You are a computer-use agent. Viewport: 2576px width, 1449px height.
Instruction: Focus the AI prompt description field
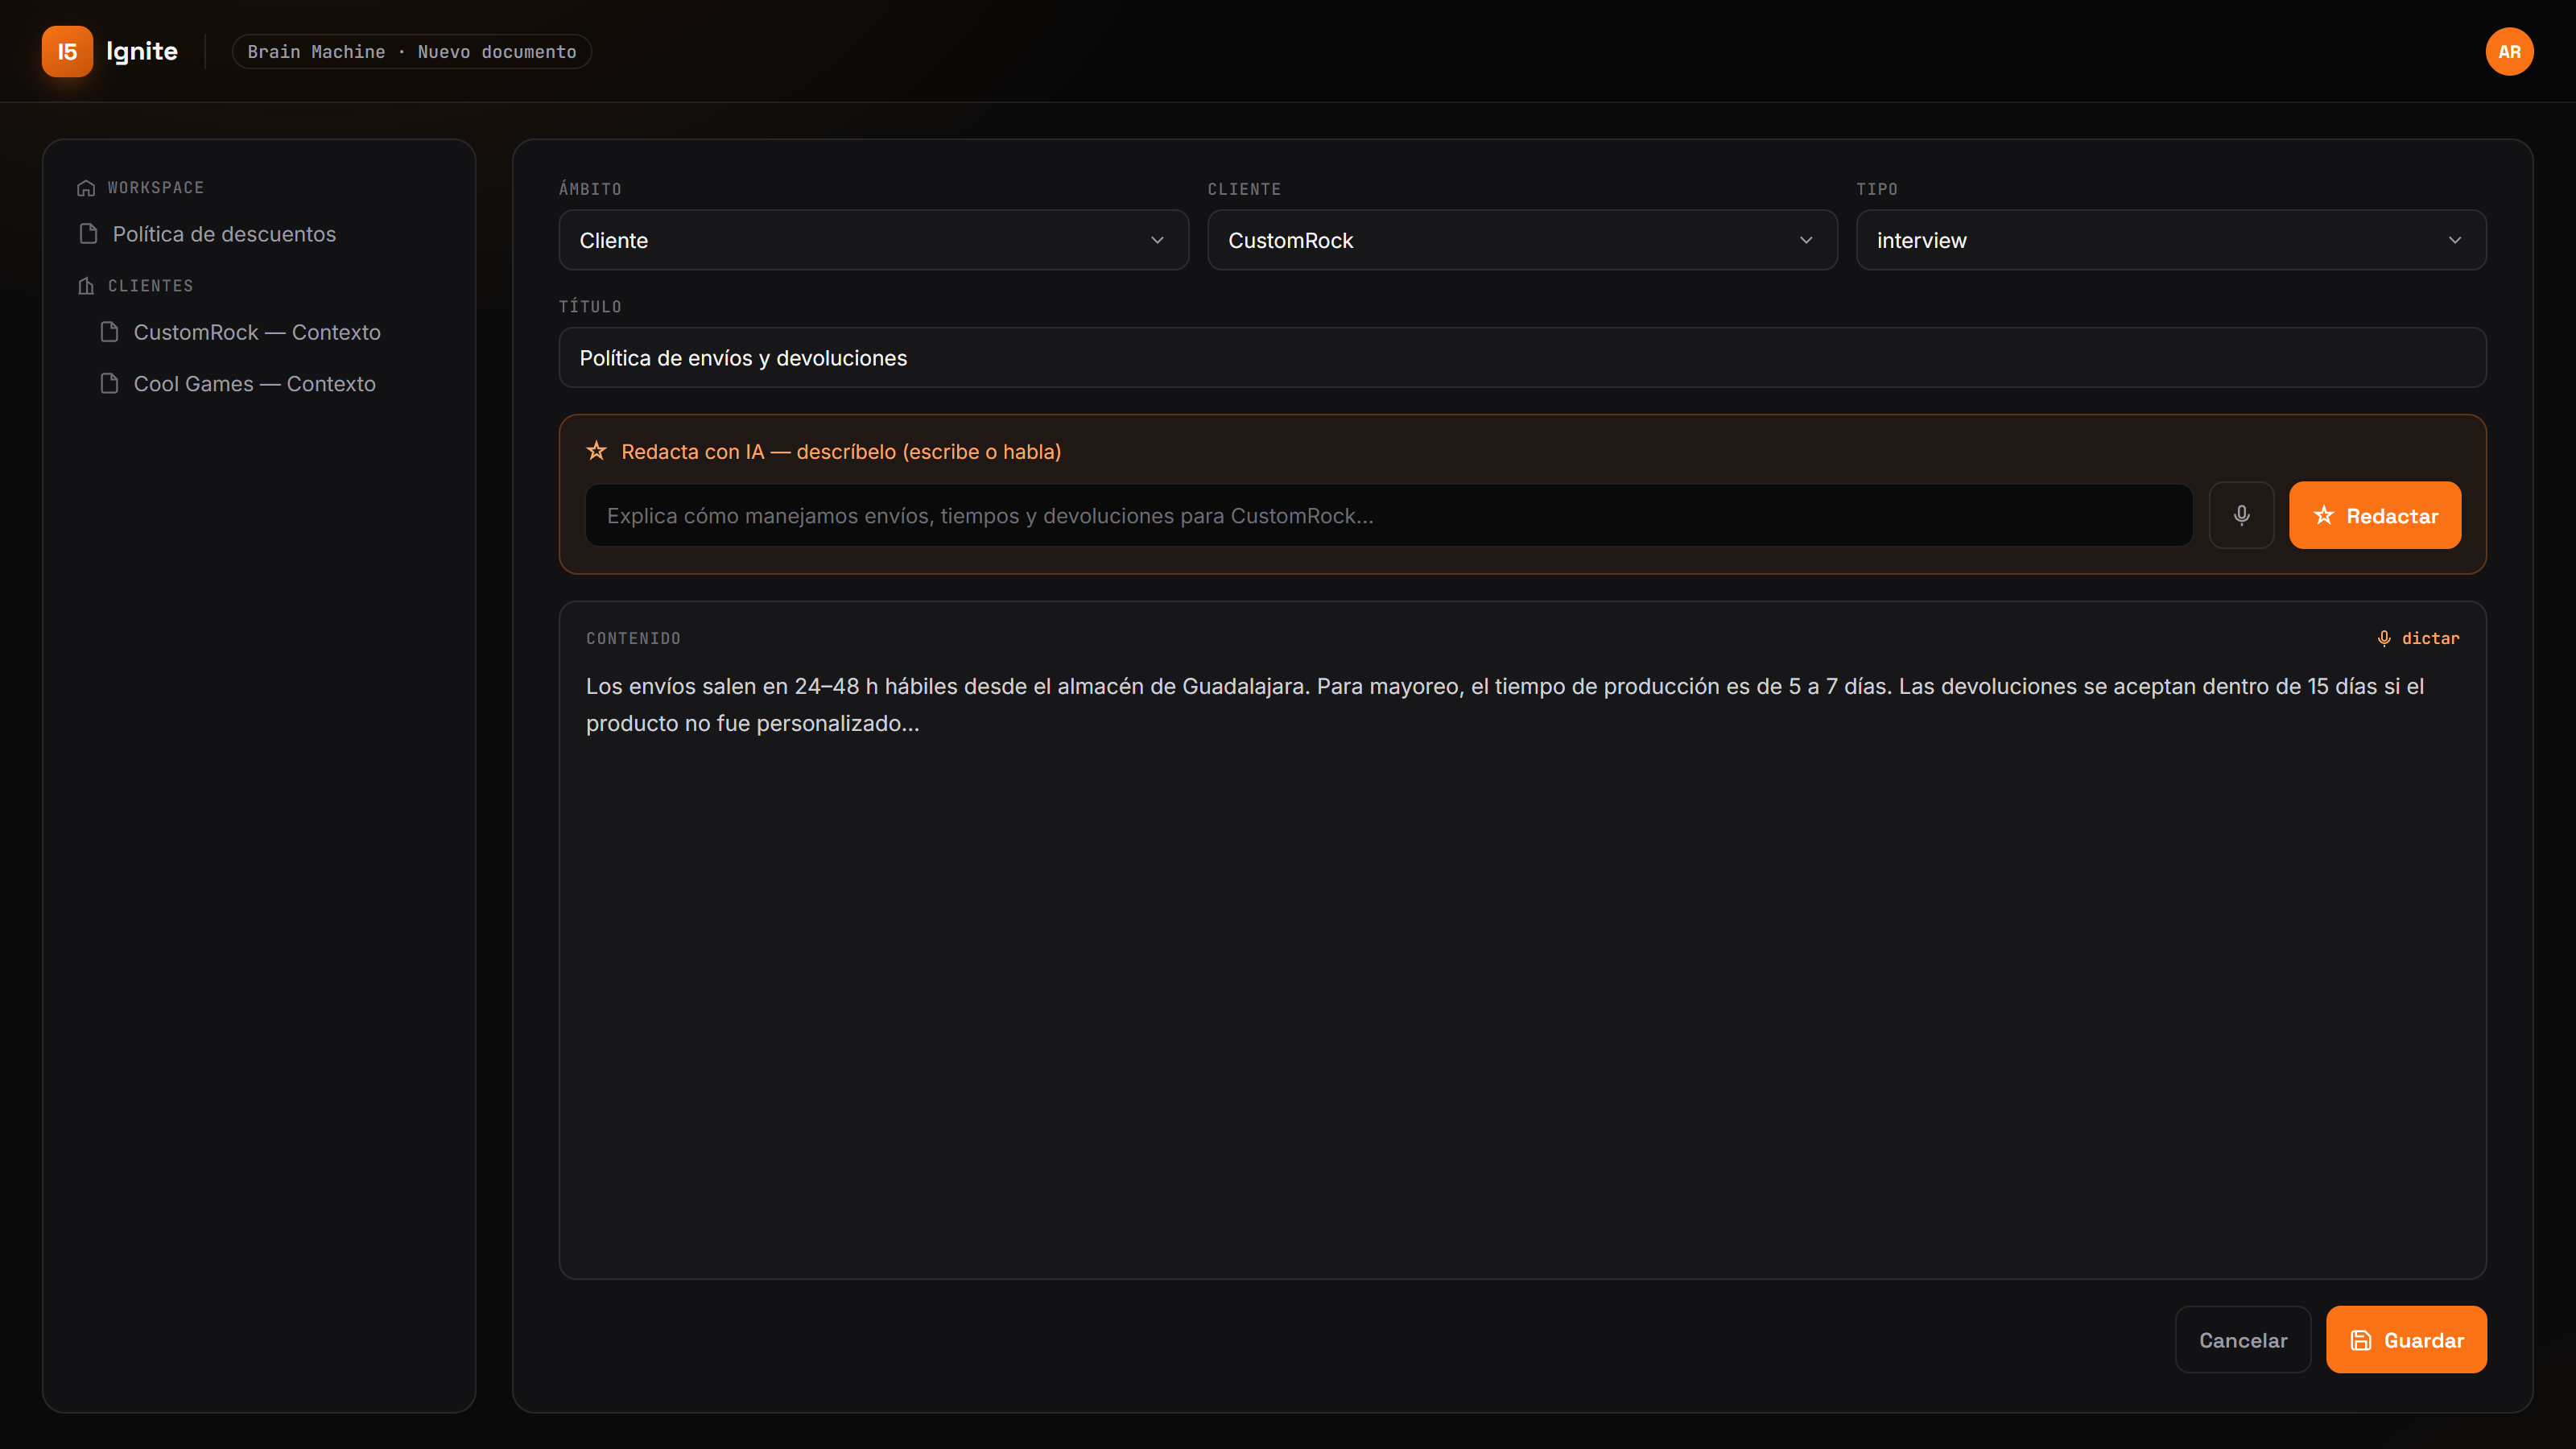pyautogui.click(x=1389, y=516)
